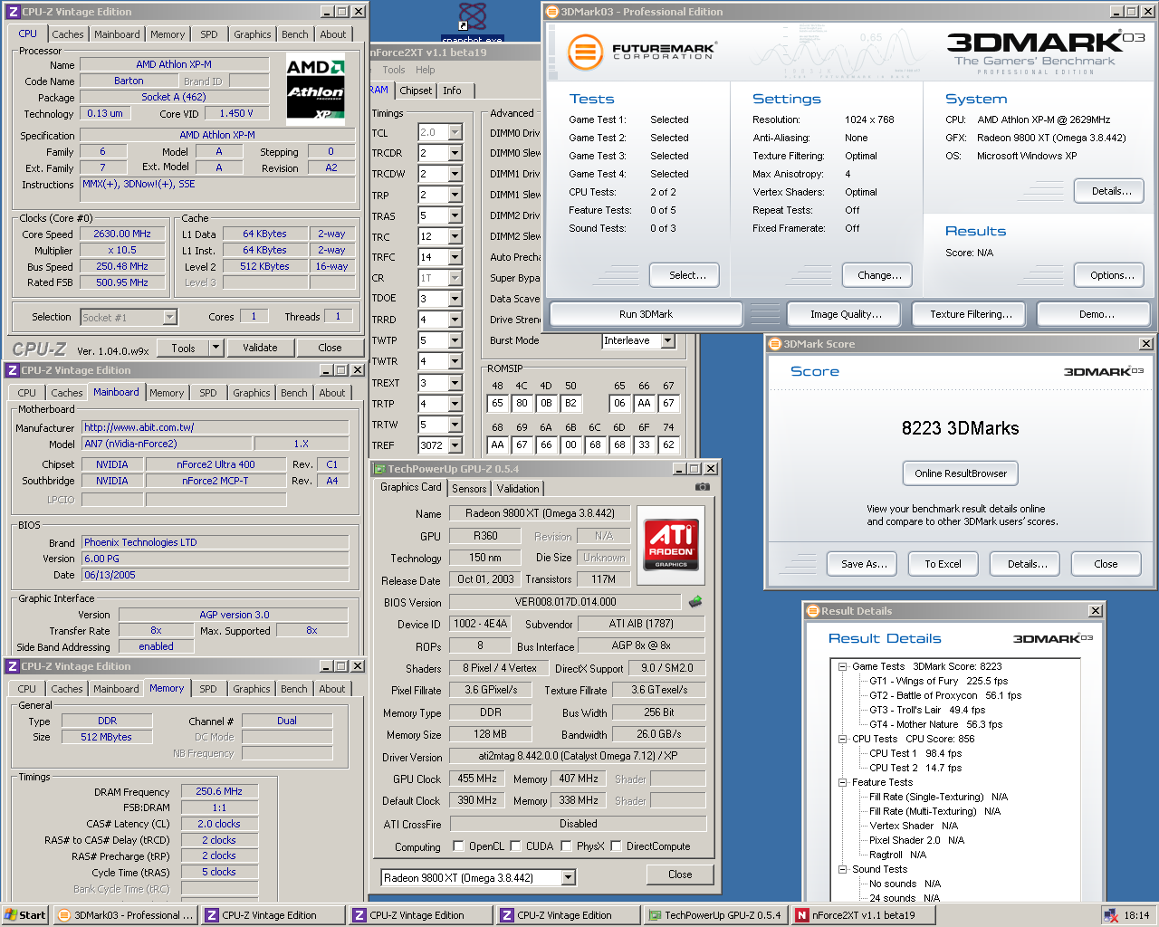Collapse the Feature Tests tree node
The width and height of the screenshot is (1159, 927).
point(842,782)
